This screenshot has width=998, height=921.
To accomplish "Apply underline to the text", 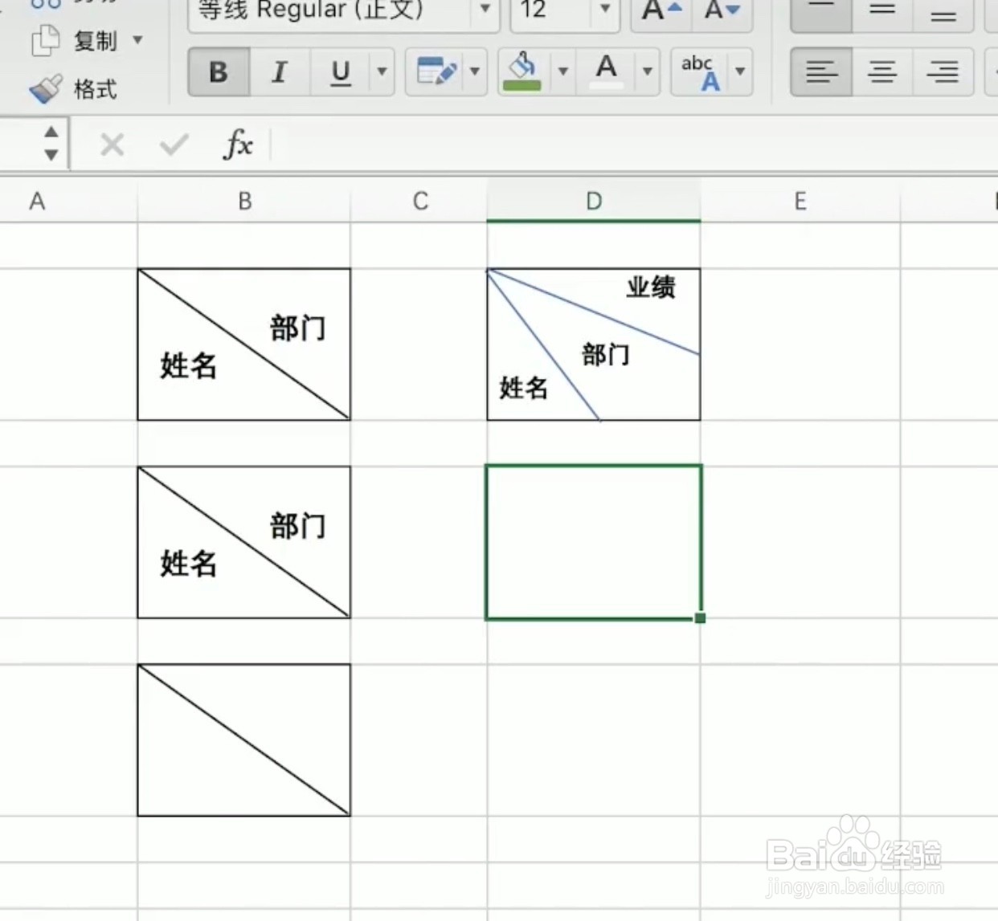I will tap(340, 72).
